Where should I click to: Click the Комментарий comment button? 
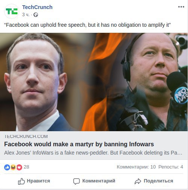tap(94, 181)
